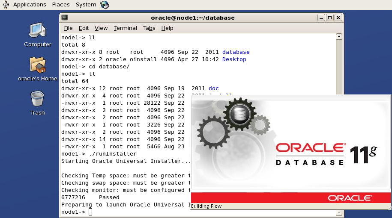Click the Oracle Database 11g splash logo

coord(326,154)
